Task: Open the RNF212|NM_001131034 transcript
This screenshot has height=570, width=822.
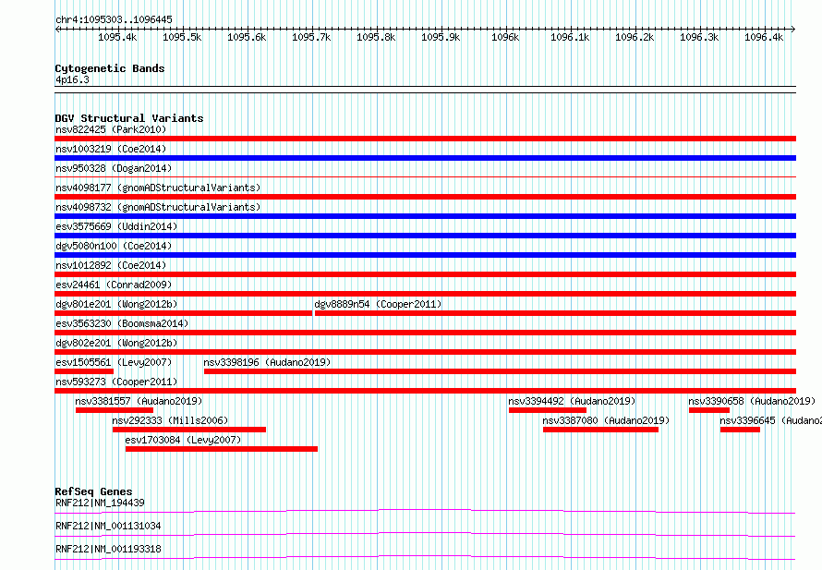Action: [x=108, y=526]
